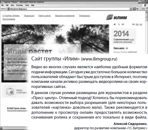Screen dimensions: 148x130
Task: Open the View menu
Action: 12,5
